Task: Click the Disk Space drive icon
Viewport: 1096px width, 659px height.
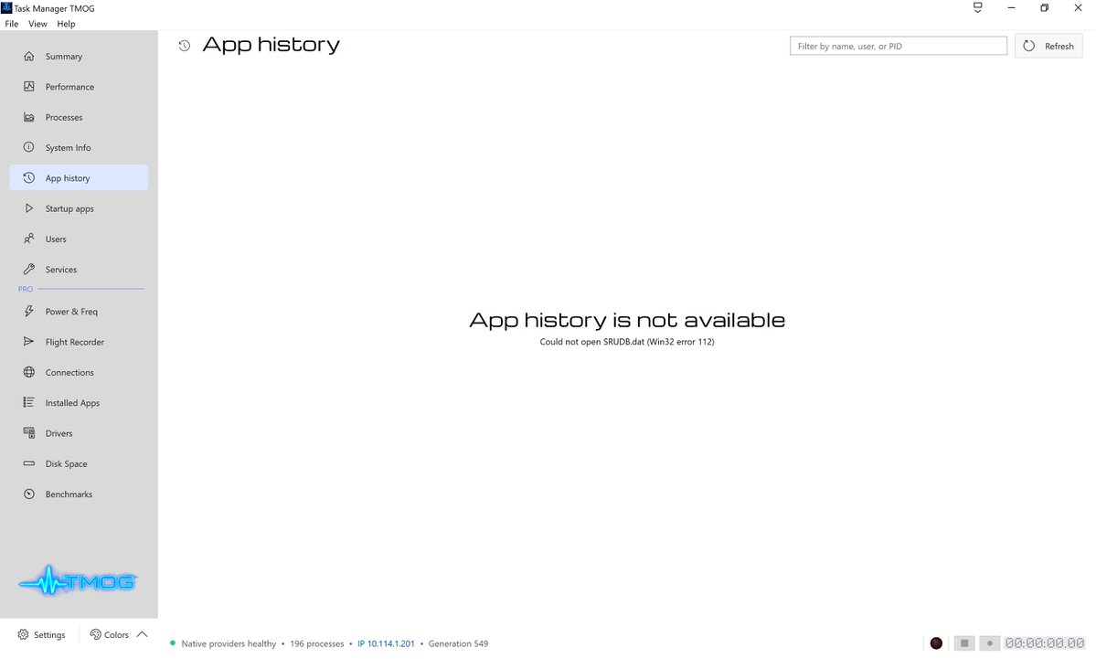Action: click(28, 463)
